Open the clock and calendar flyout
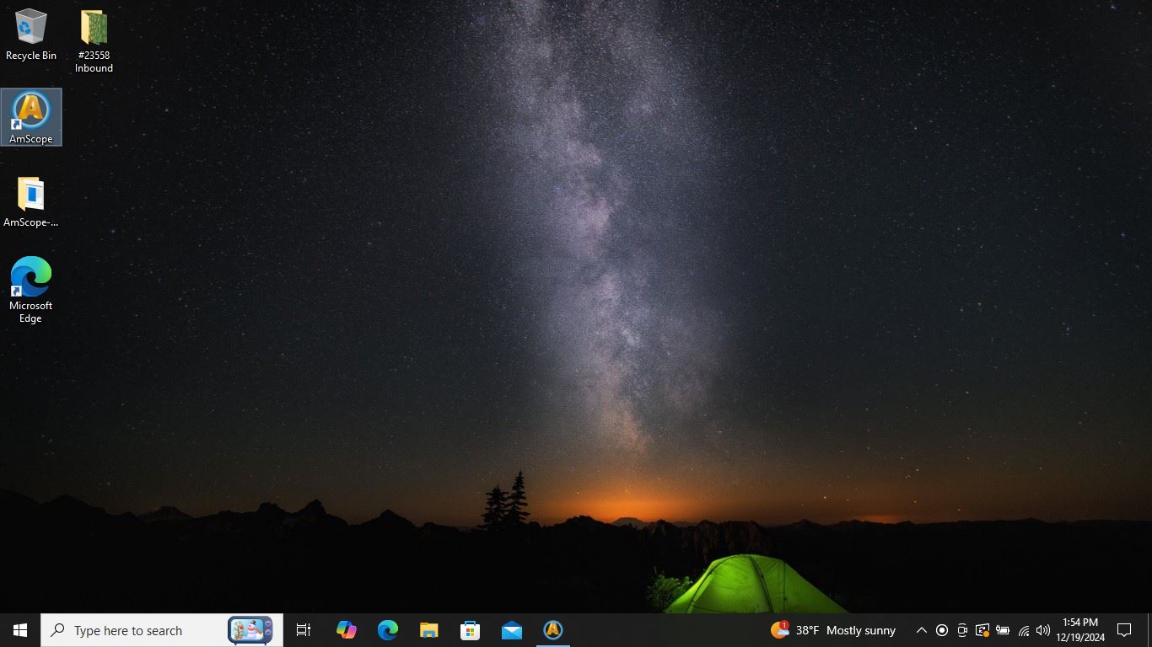The width and height of the screenshot is (1152, 647). point(1080,630)
